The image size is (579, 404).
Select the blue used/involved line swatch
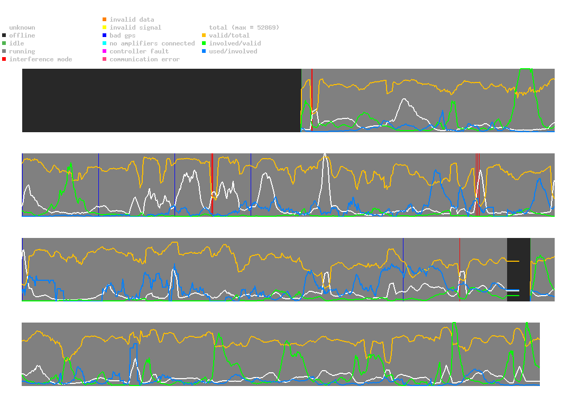click(x=204, y=51)
